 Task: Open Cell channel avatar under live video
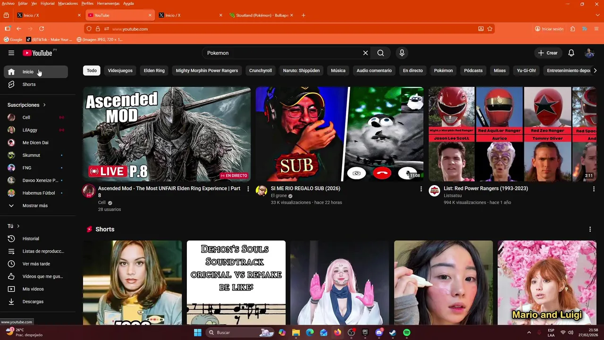pyautogui.click(x=89, y=191)
